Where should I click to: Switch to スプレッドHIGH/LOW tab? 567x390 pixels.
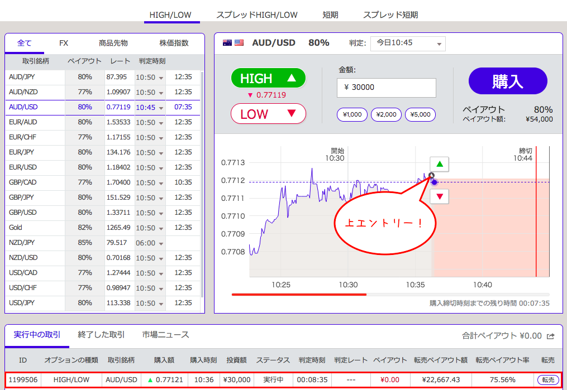tap(257, 15)
